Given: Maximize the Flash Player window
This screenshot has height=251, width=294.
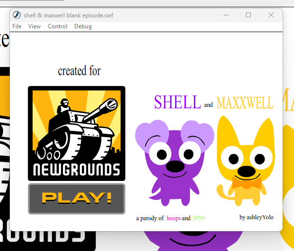Looking at the screenshot, I should [x=248, y=15].
